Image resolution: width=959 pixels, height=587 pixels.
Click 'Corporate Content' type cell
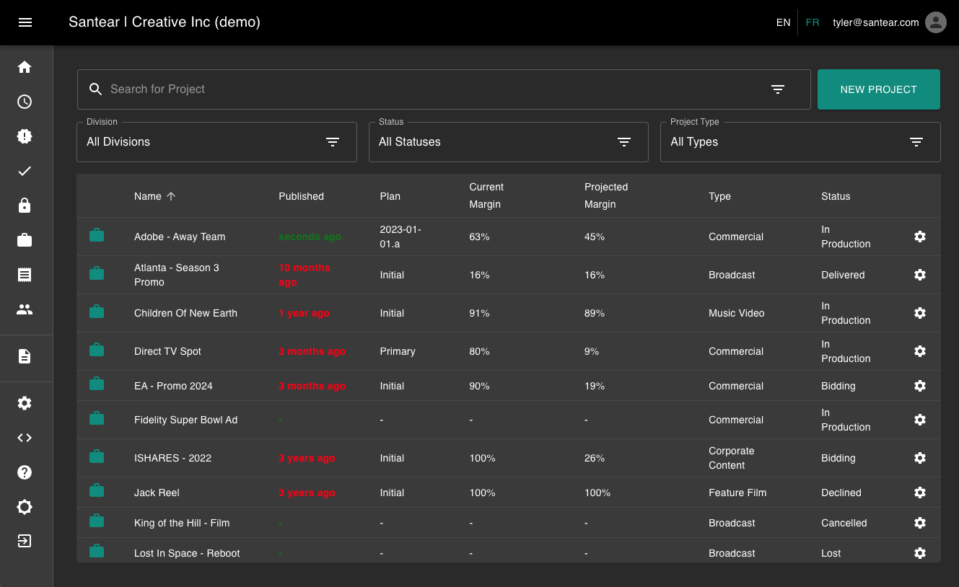click(x=731, y=458)
